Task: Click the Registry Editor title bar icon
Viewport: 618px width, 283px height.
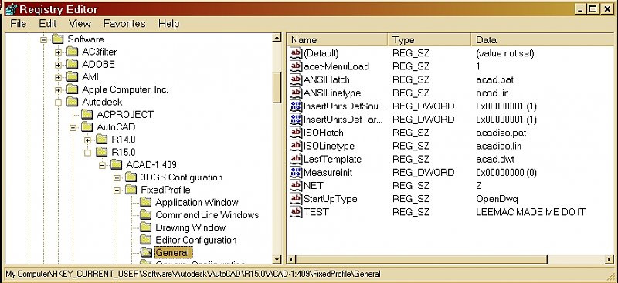Action: click(x=11, y=8)
